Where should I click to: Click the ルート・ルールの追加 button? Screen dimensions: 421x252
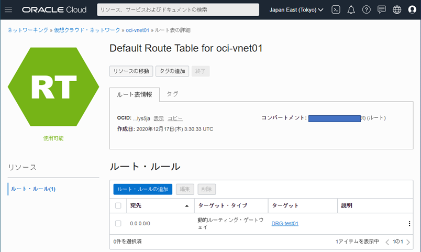143,189
